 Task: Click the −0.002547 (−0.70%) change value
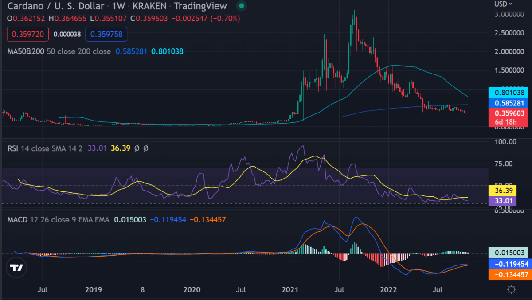coord(205,19)
